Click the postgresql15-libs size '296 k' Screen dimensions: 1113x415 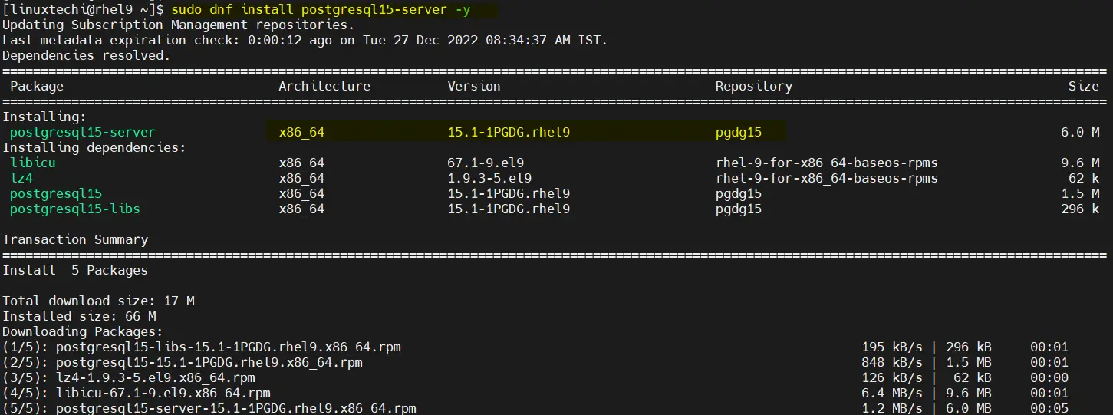pyautogui.click(x=1080, y=209)
